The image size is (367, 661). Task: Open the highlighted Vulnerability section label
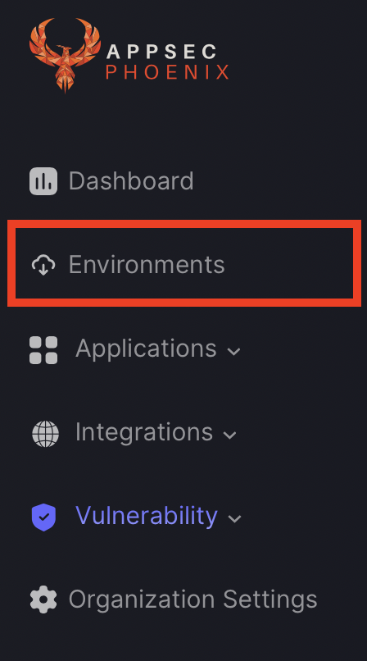147,516
